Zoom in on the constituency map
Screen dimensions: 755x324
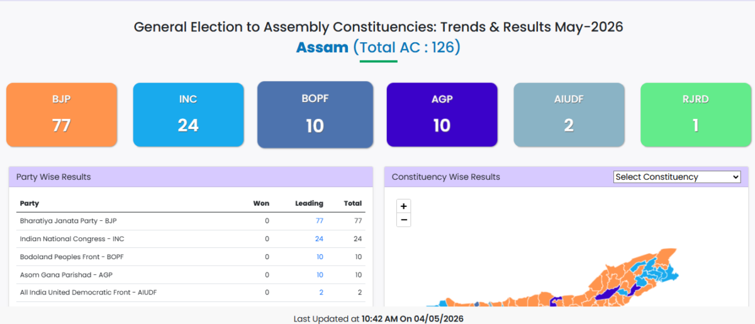click(x=404, y=206)
